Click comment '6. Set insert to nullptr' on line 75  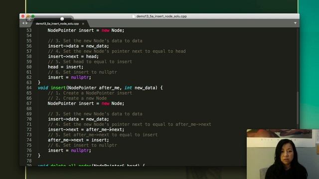click(x=82, y=145)
